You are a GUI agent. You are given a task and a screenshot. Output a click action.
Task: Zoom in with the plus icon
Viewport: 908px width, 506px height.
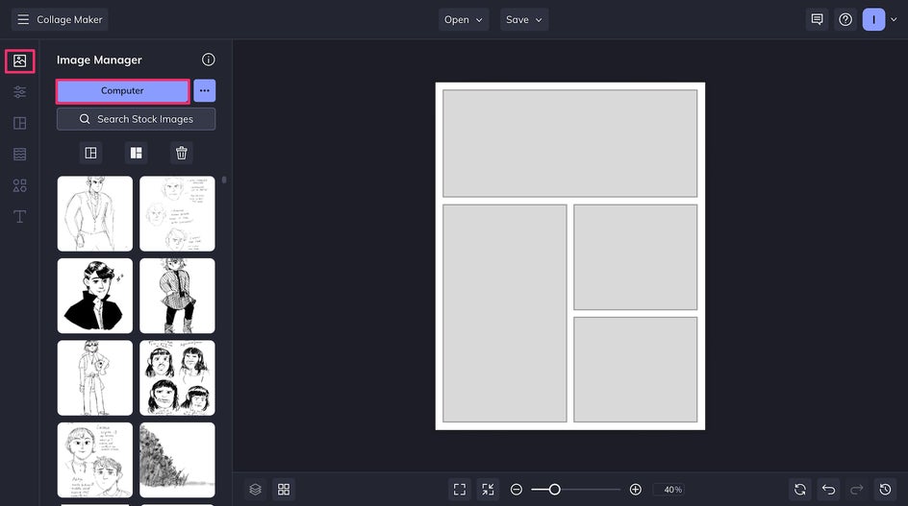tap(635, 490)
